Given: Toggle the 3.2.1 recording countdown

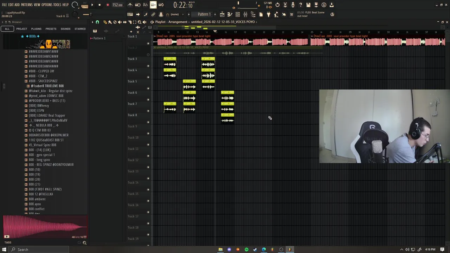Looking at the screenshot, I should pyautogui.click(x=145, y=5).
